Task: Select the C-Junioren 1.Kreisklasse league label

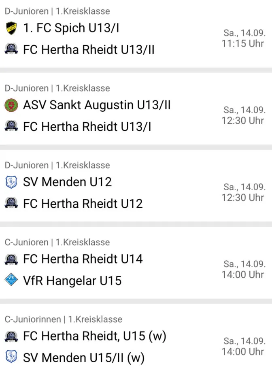Action: point(57,242)
